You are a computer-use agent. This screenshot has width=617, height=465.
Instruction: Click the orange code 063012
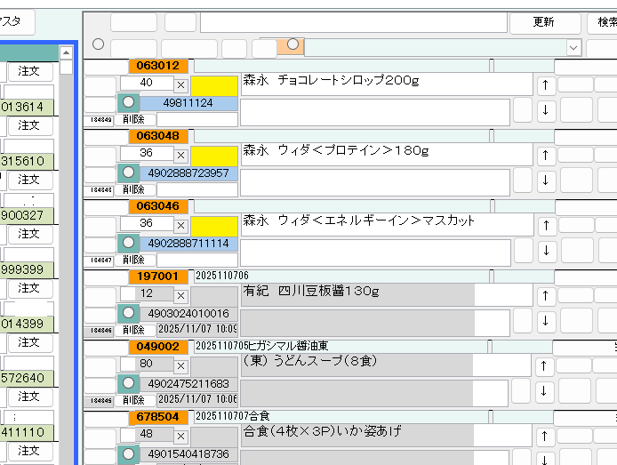158,66
